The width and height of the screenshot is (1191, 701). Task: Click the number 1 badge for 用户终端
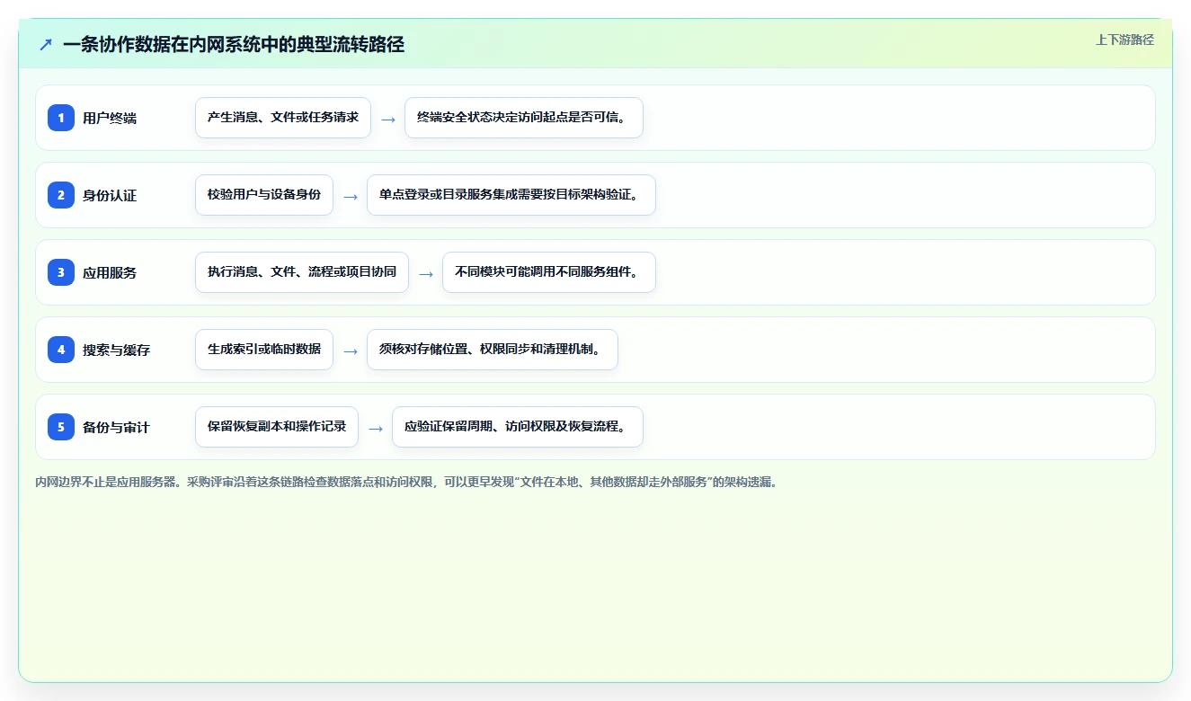coord(61,118)
